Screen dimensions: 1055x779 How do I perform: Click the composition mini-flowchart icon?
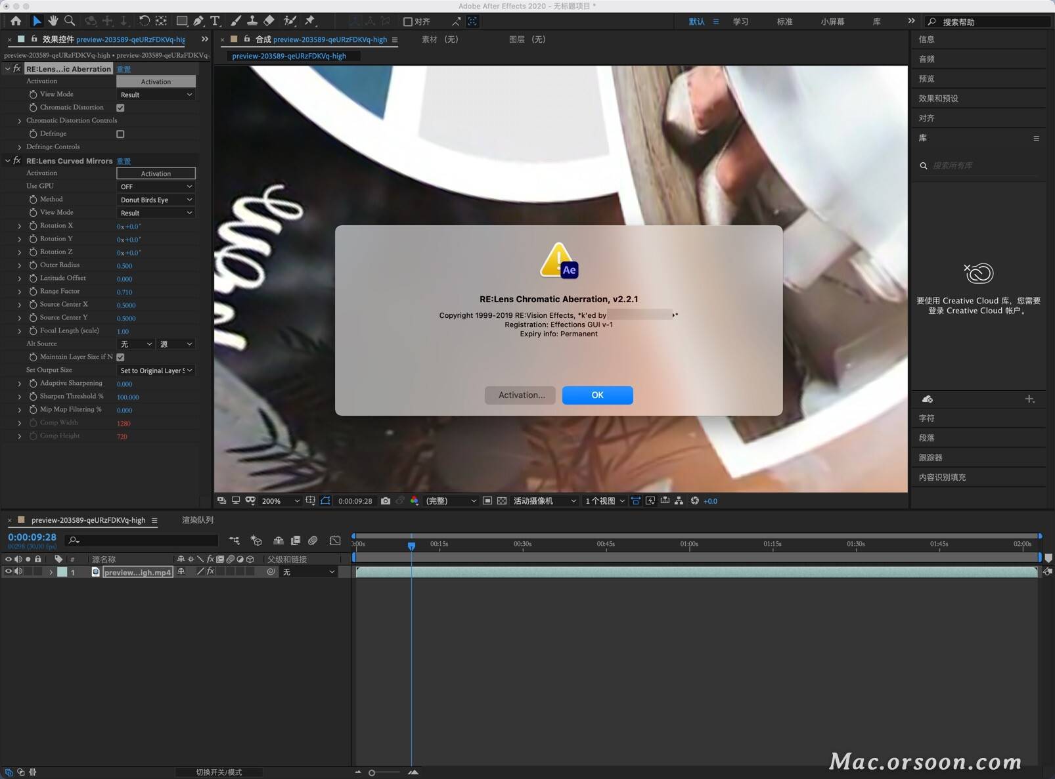point(234,541)
